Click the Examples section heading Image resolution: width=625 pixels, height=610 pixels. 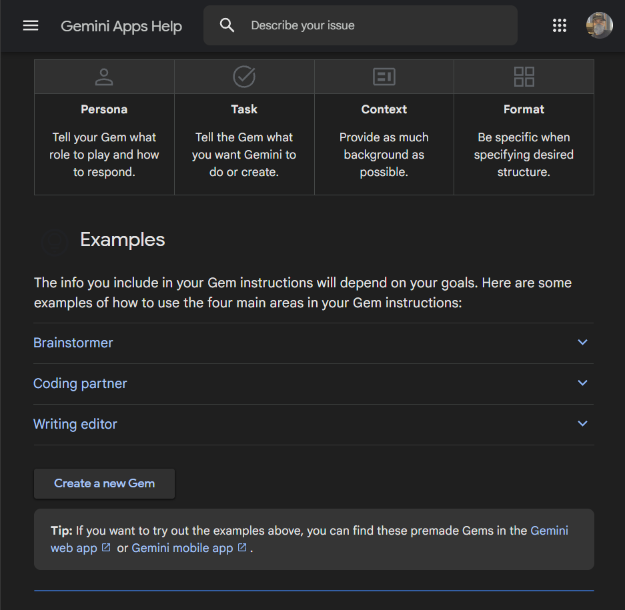pos(122,239)
